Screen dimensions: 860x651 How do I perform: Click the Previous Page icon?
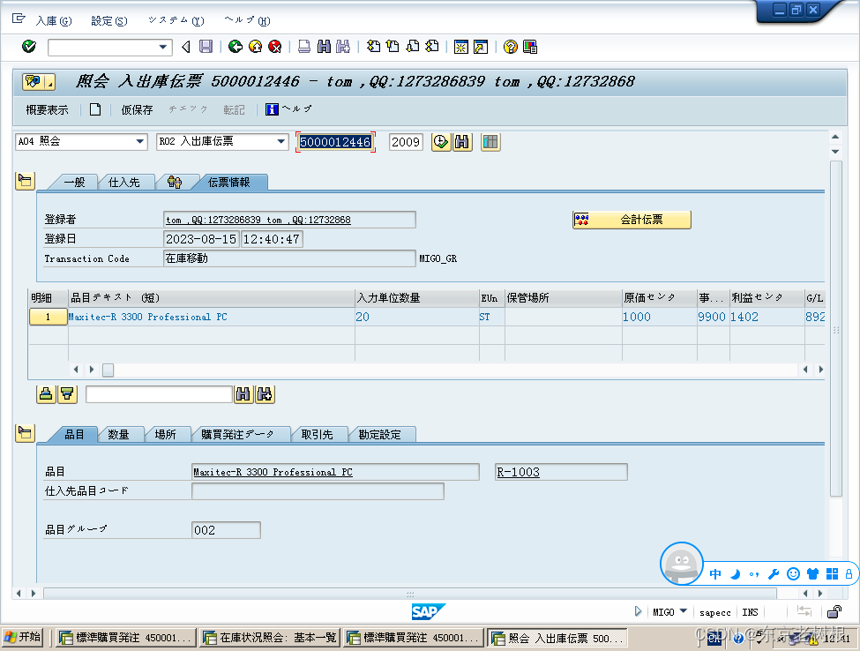pos(393,47)
